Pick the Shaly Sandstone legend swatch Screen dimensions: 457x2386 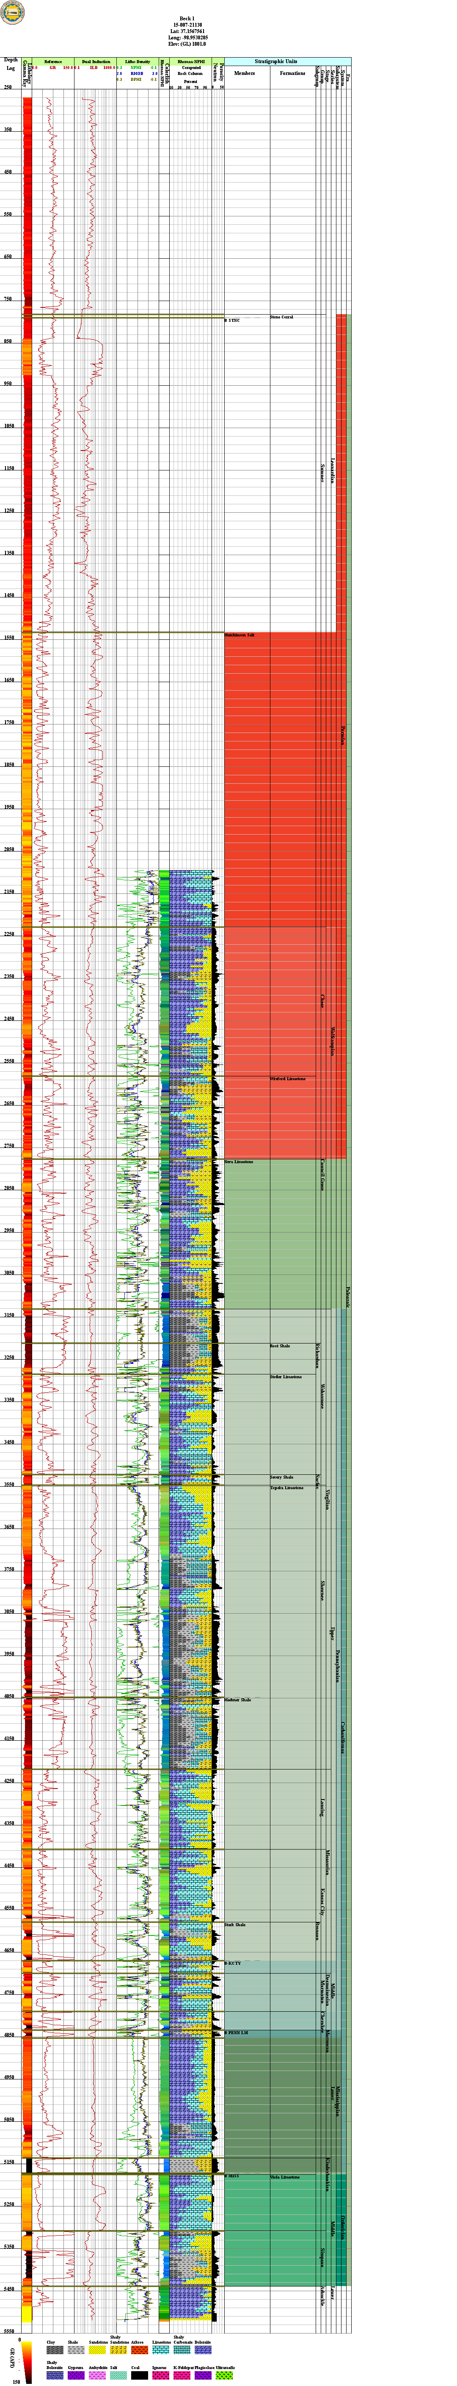(118, 2350)
